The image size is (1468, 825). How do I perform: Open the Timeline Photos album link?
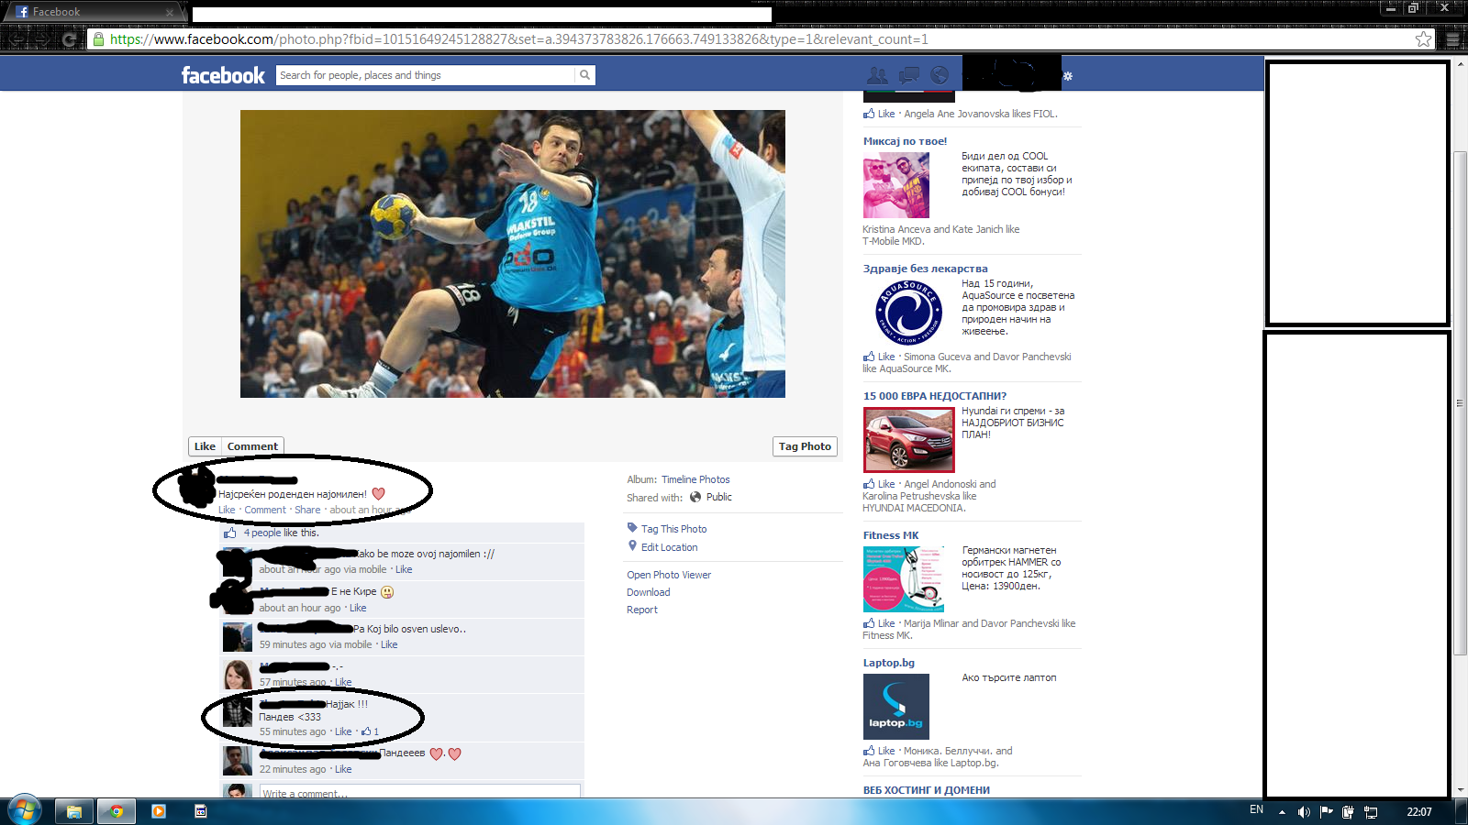click(695, 479)
